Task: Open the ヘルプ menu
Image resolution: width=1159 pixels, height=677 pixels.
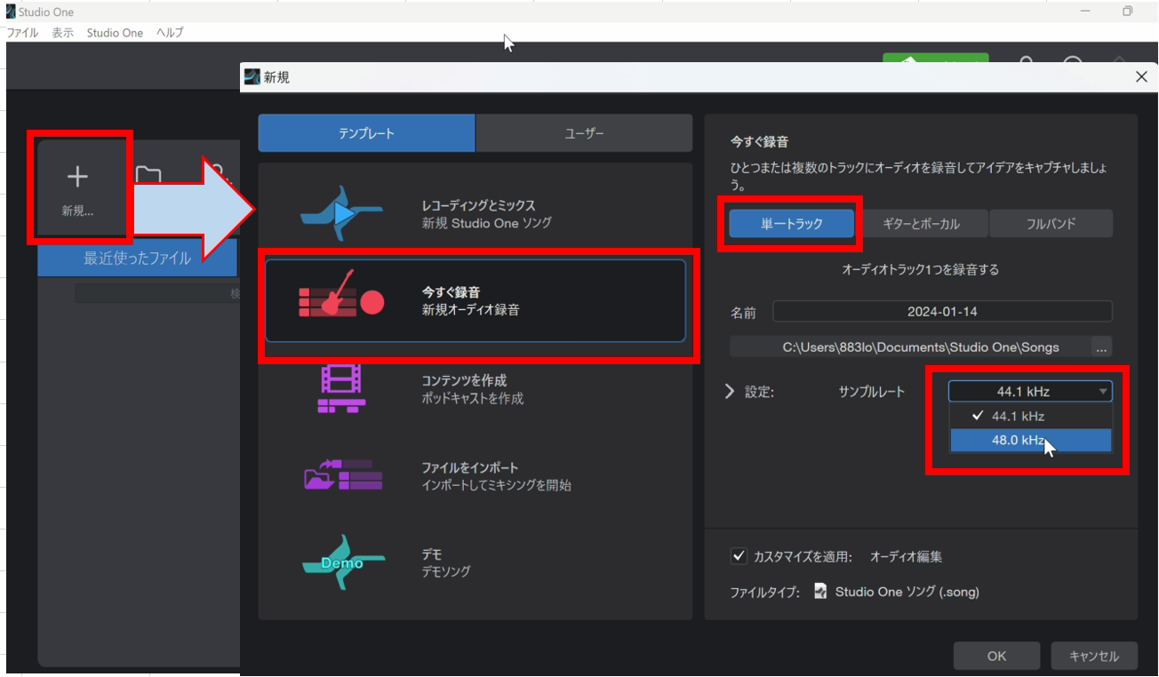Action: 169,32
